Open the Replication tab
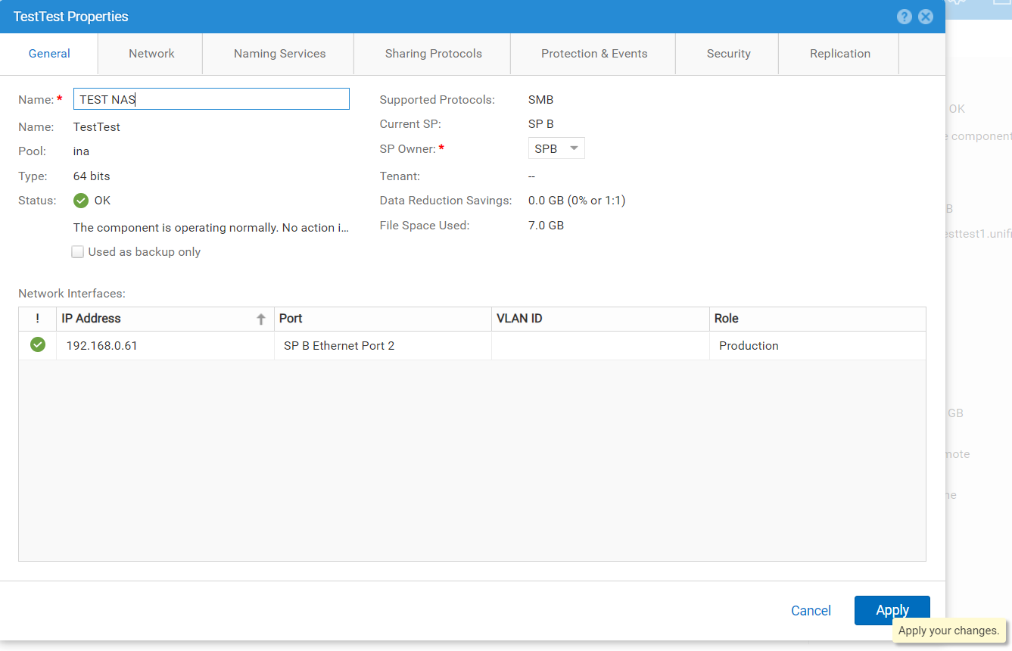The width and height of the screenshot is (1012, 651). 839,54
